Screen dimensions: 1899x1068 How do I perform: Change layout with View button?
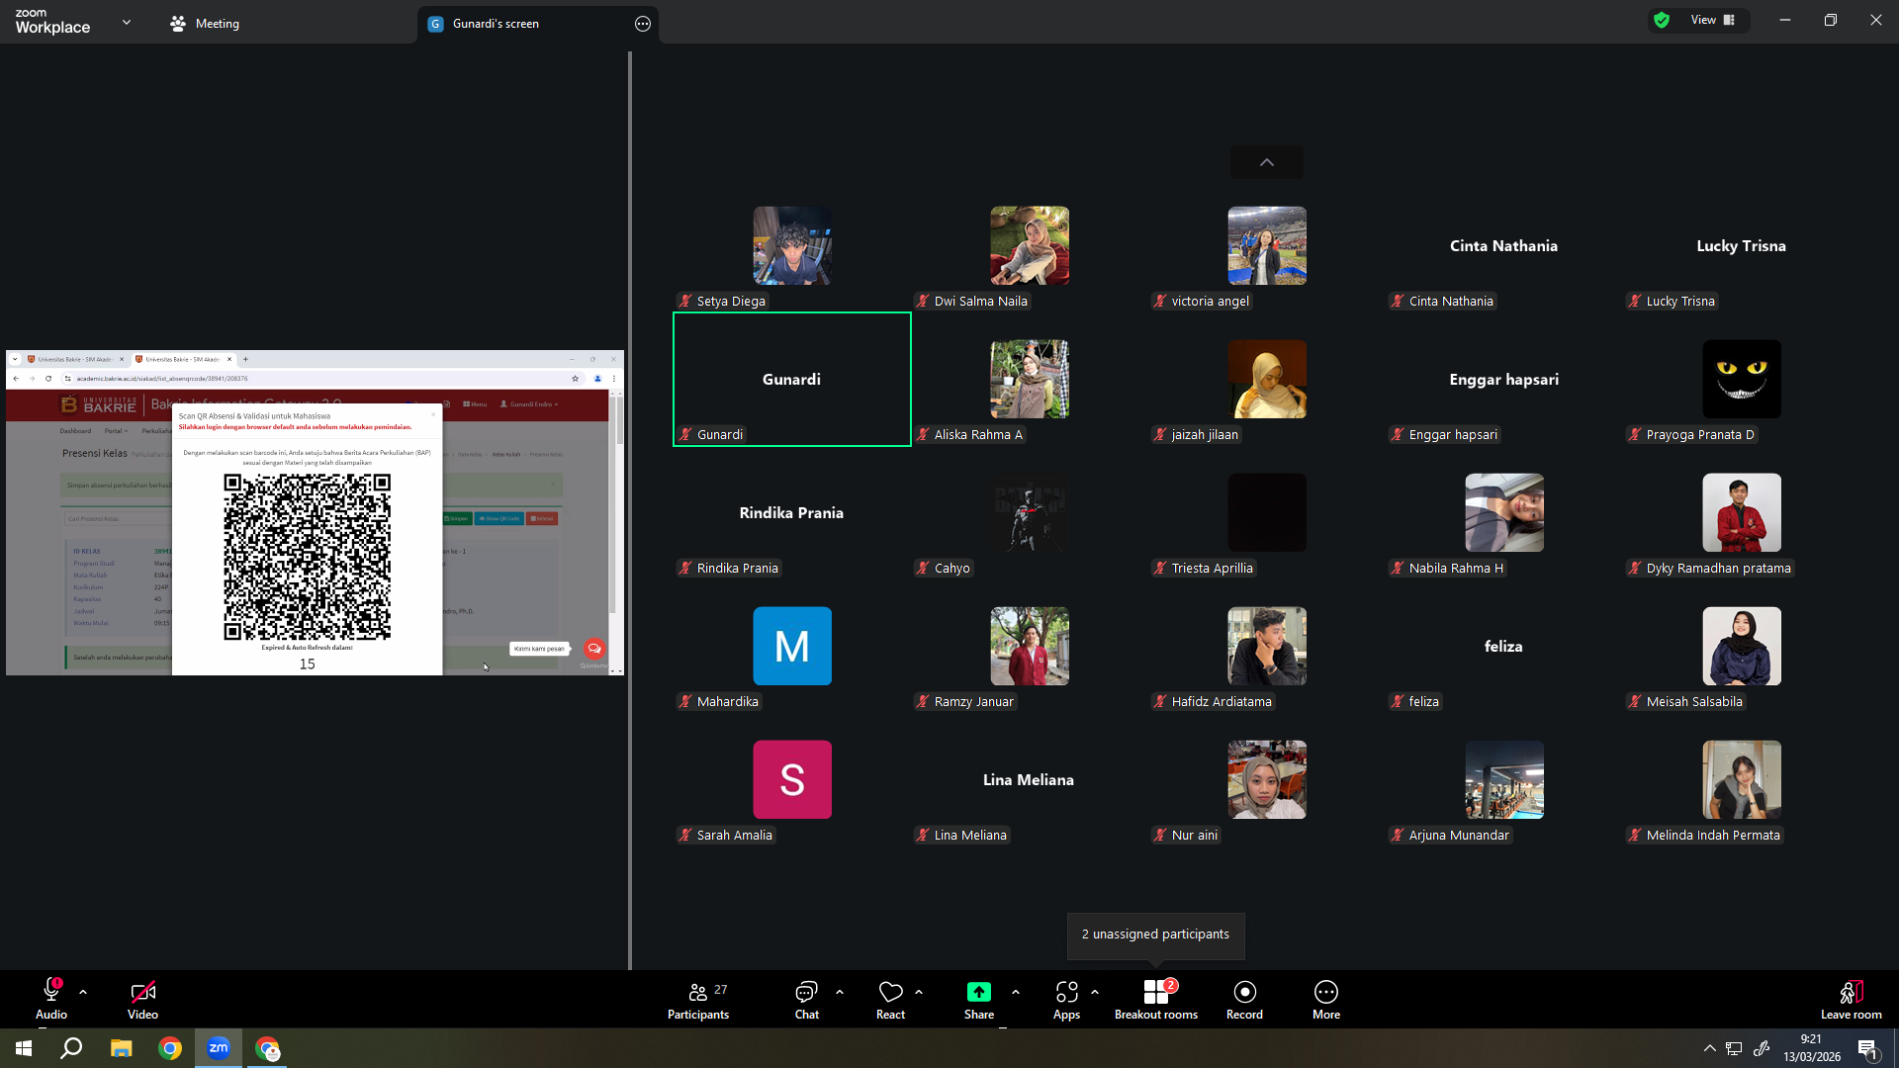pyautogui.click(x=1713, y=20)
